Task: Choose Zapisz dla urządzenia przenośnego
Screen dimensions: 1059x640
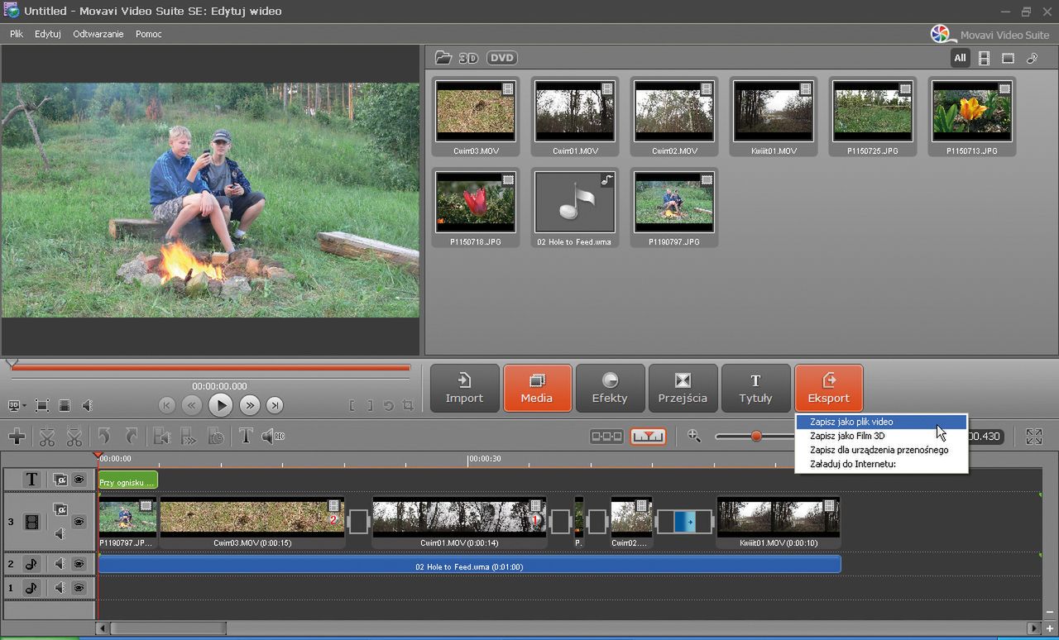Action: 881,450
